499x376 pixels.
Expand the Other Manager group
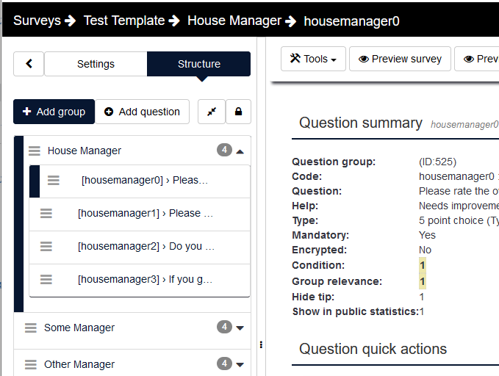[240, 364]
